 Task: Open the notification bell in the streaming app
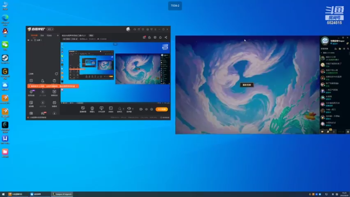[160, 37]
